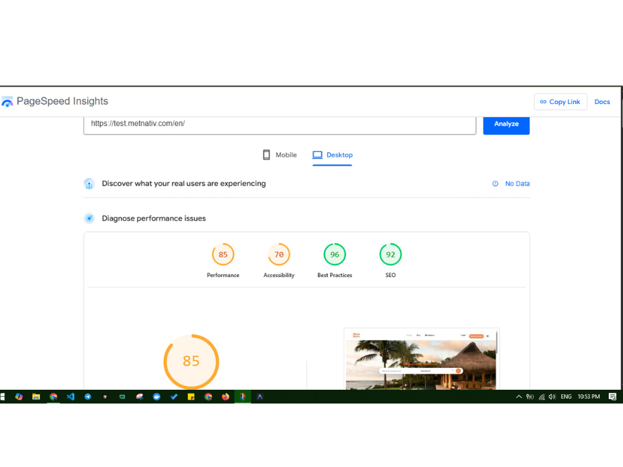
Task: Click the green rectangle taskbar icon
Action: click(x=122, y=397)
